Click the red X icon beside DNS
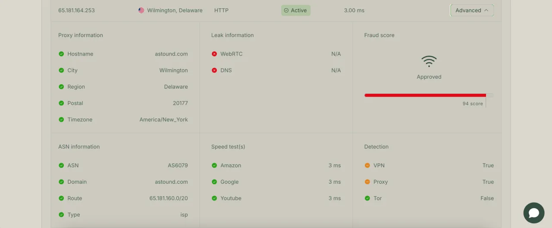Screen dimensions: 552x228 tap(214, 71)
